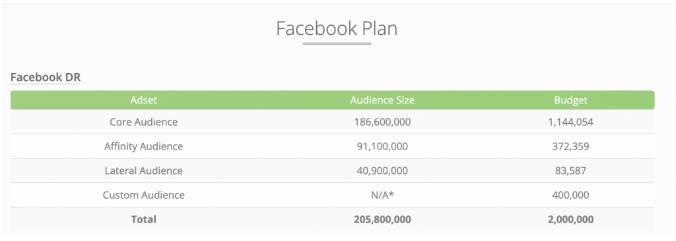
Task: Click the Custom Audience row label
Action: click(143, 196)
